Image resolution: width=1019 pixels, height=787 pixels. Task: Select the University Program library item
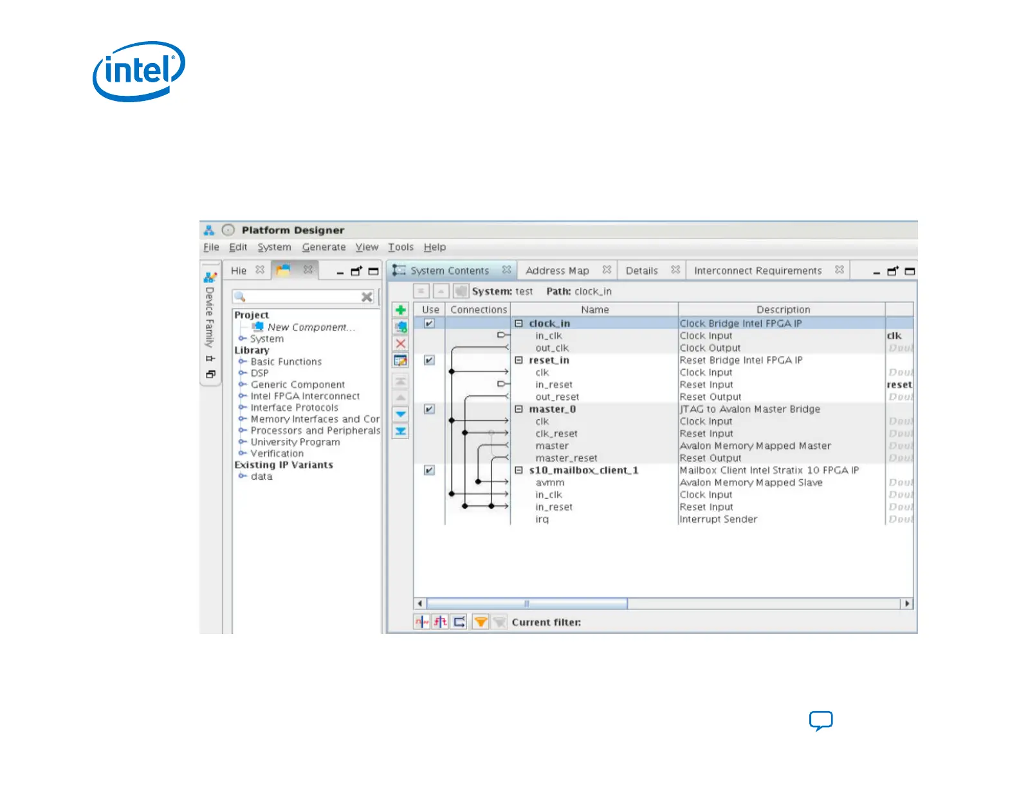[295, 442]
